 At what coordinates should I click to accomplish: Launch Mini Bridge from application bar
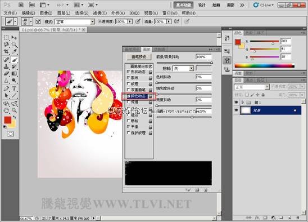click(x=31, y=5)
